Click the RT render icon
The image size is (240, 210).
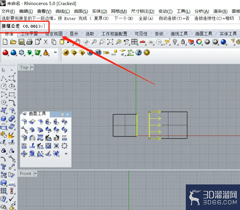point(98,53)
